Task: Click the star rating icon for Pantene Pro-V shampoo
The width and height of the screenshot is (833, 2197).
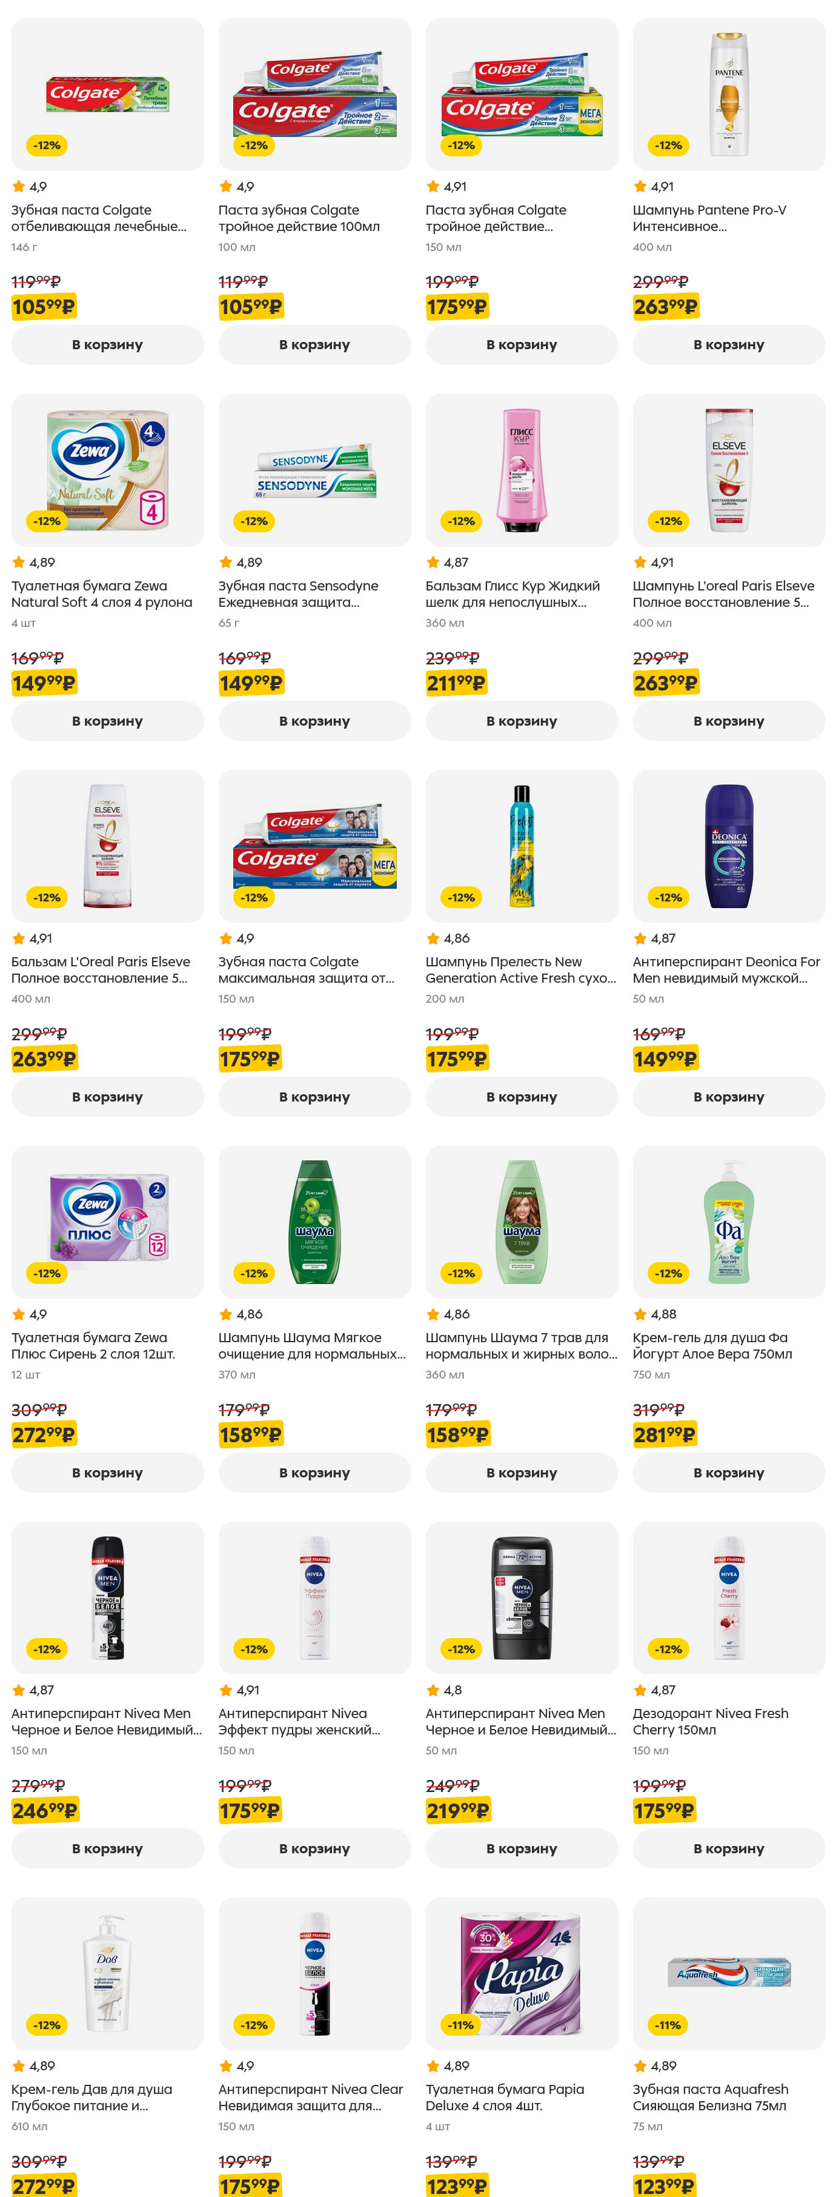Action: coord(640,187)
